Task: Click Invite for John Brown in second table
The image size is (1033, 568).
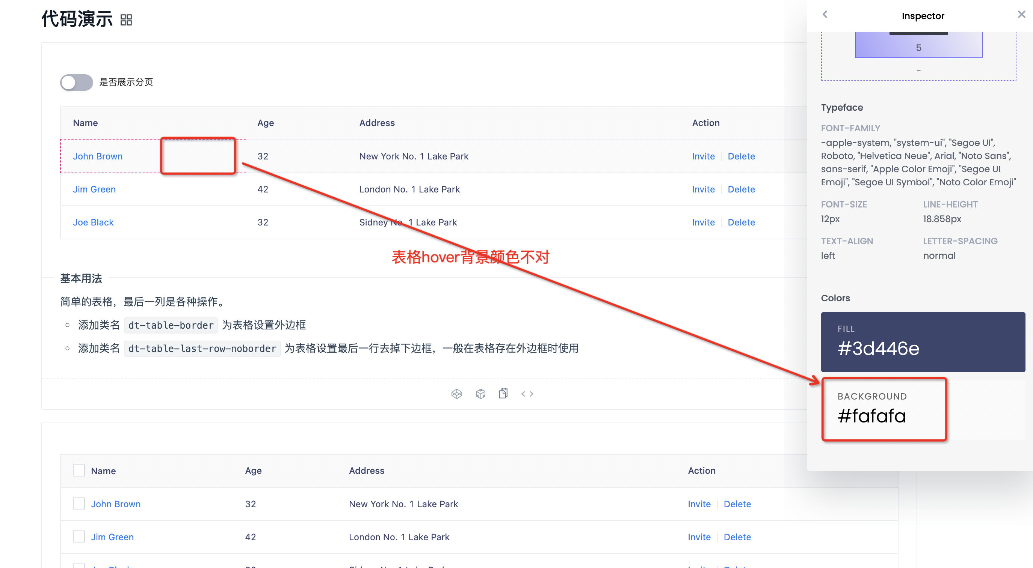Action: click(x=699, y=503)
